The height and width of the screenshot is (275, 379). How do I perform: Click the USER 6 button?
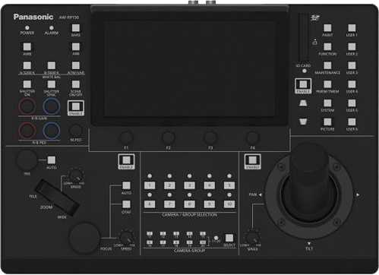(x=352, y=122)
